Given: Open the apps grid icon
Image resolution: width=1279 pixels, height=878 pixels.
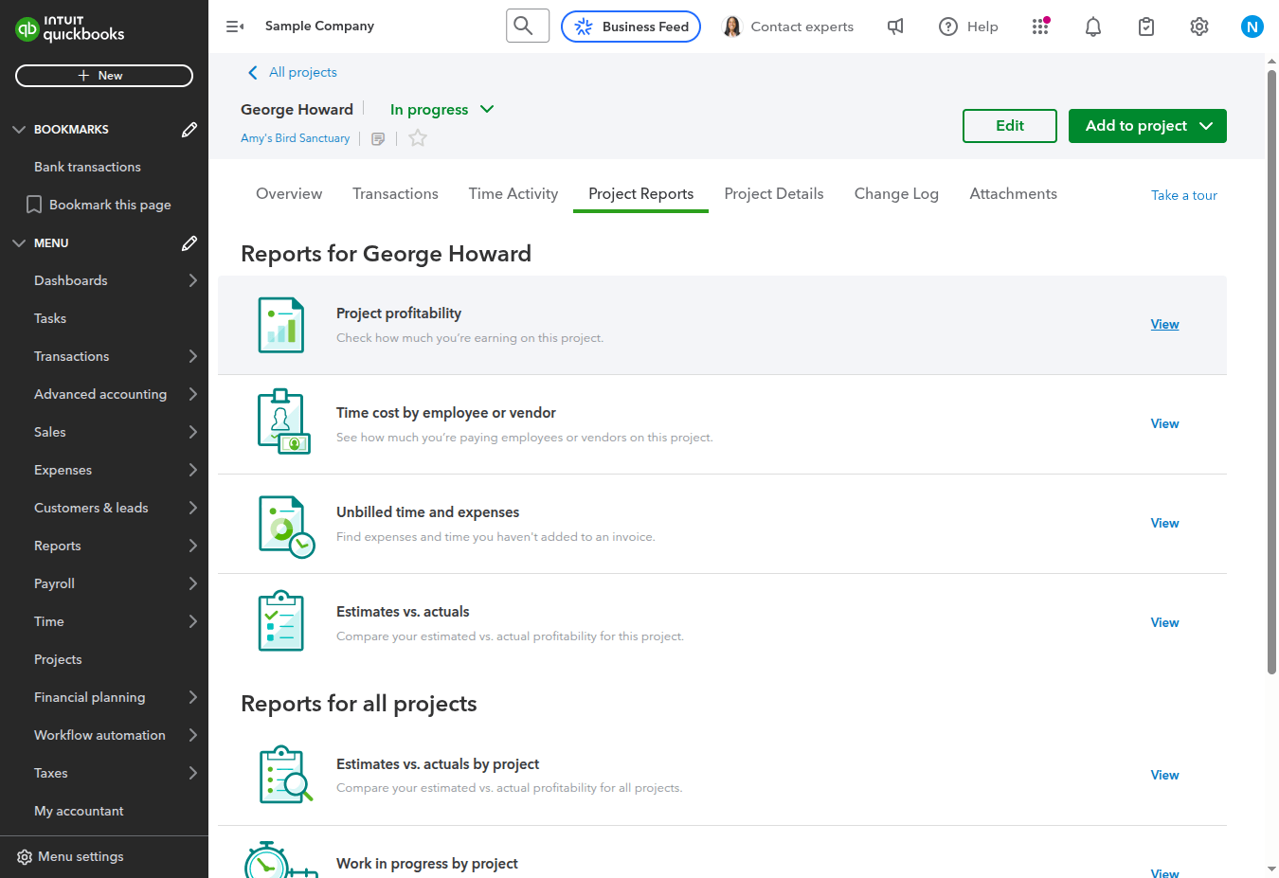Looking at the screenshot, I should click(1040, 27).
